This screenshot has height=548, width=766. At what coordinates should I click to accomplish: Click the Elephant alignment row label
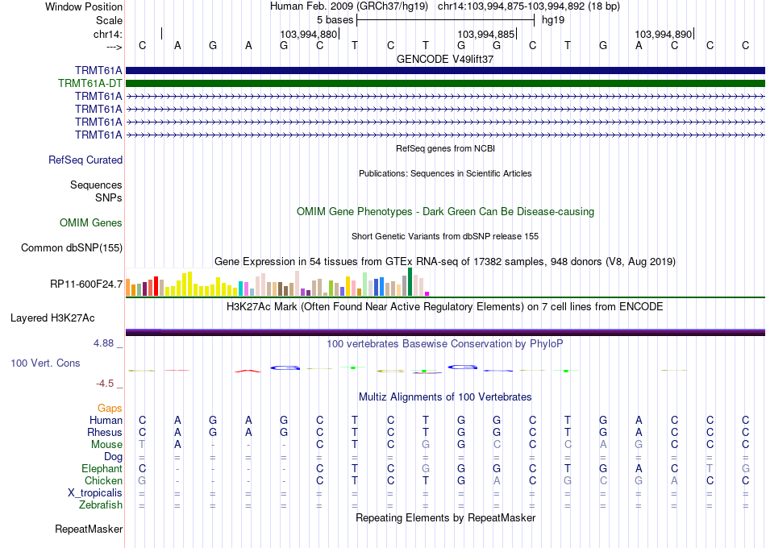(x=102, y=468)
